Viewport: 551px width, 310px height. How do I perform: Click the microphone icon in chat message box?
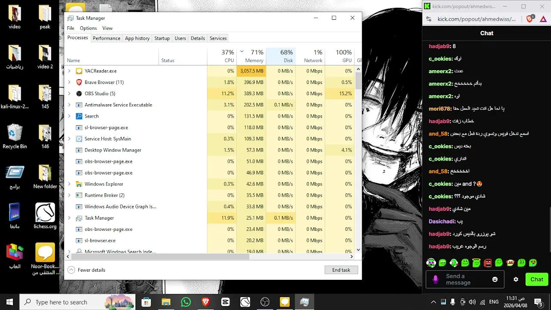coord(435,279)
